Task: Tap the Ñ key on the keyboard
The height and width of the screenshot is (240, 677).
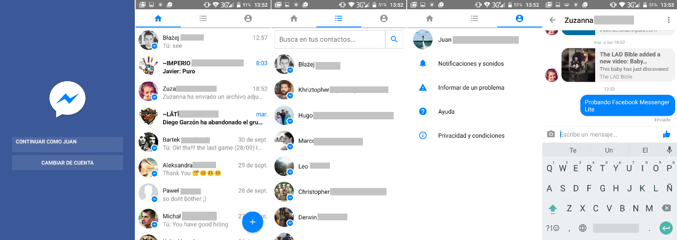Action: (x=669, y=188)
